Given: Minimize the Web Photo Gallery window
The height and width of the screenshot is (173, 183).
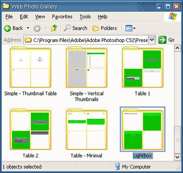Looking at the screenshot, I should 159,6.
